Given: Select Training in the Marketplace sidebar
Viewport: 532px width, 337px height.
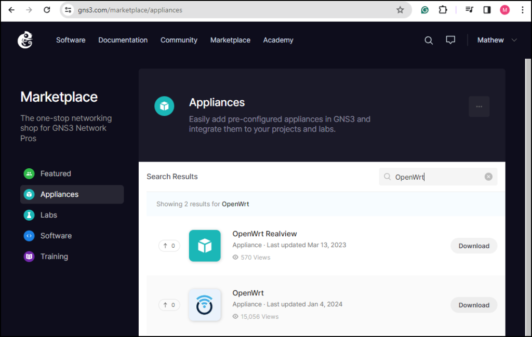Looking at the screenshot, I should [72, 257].
